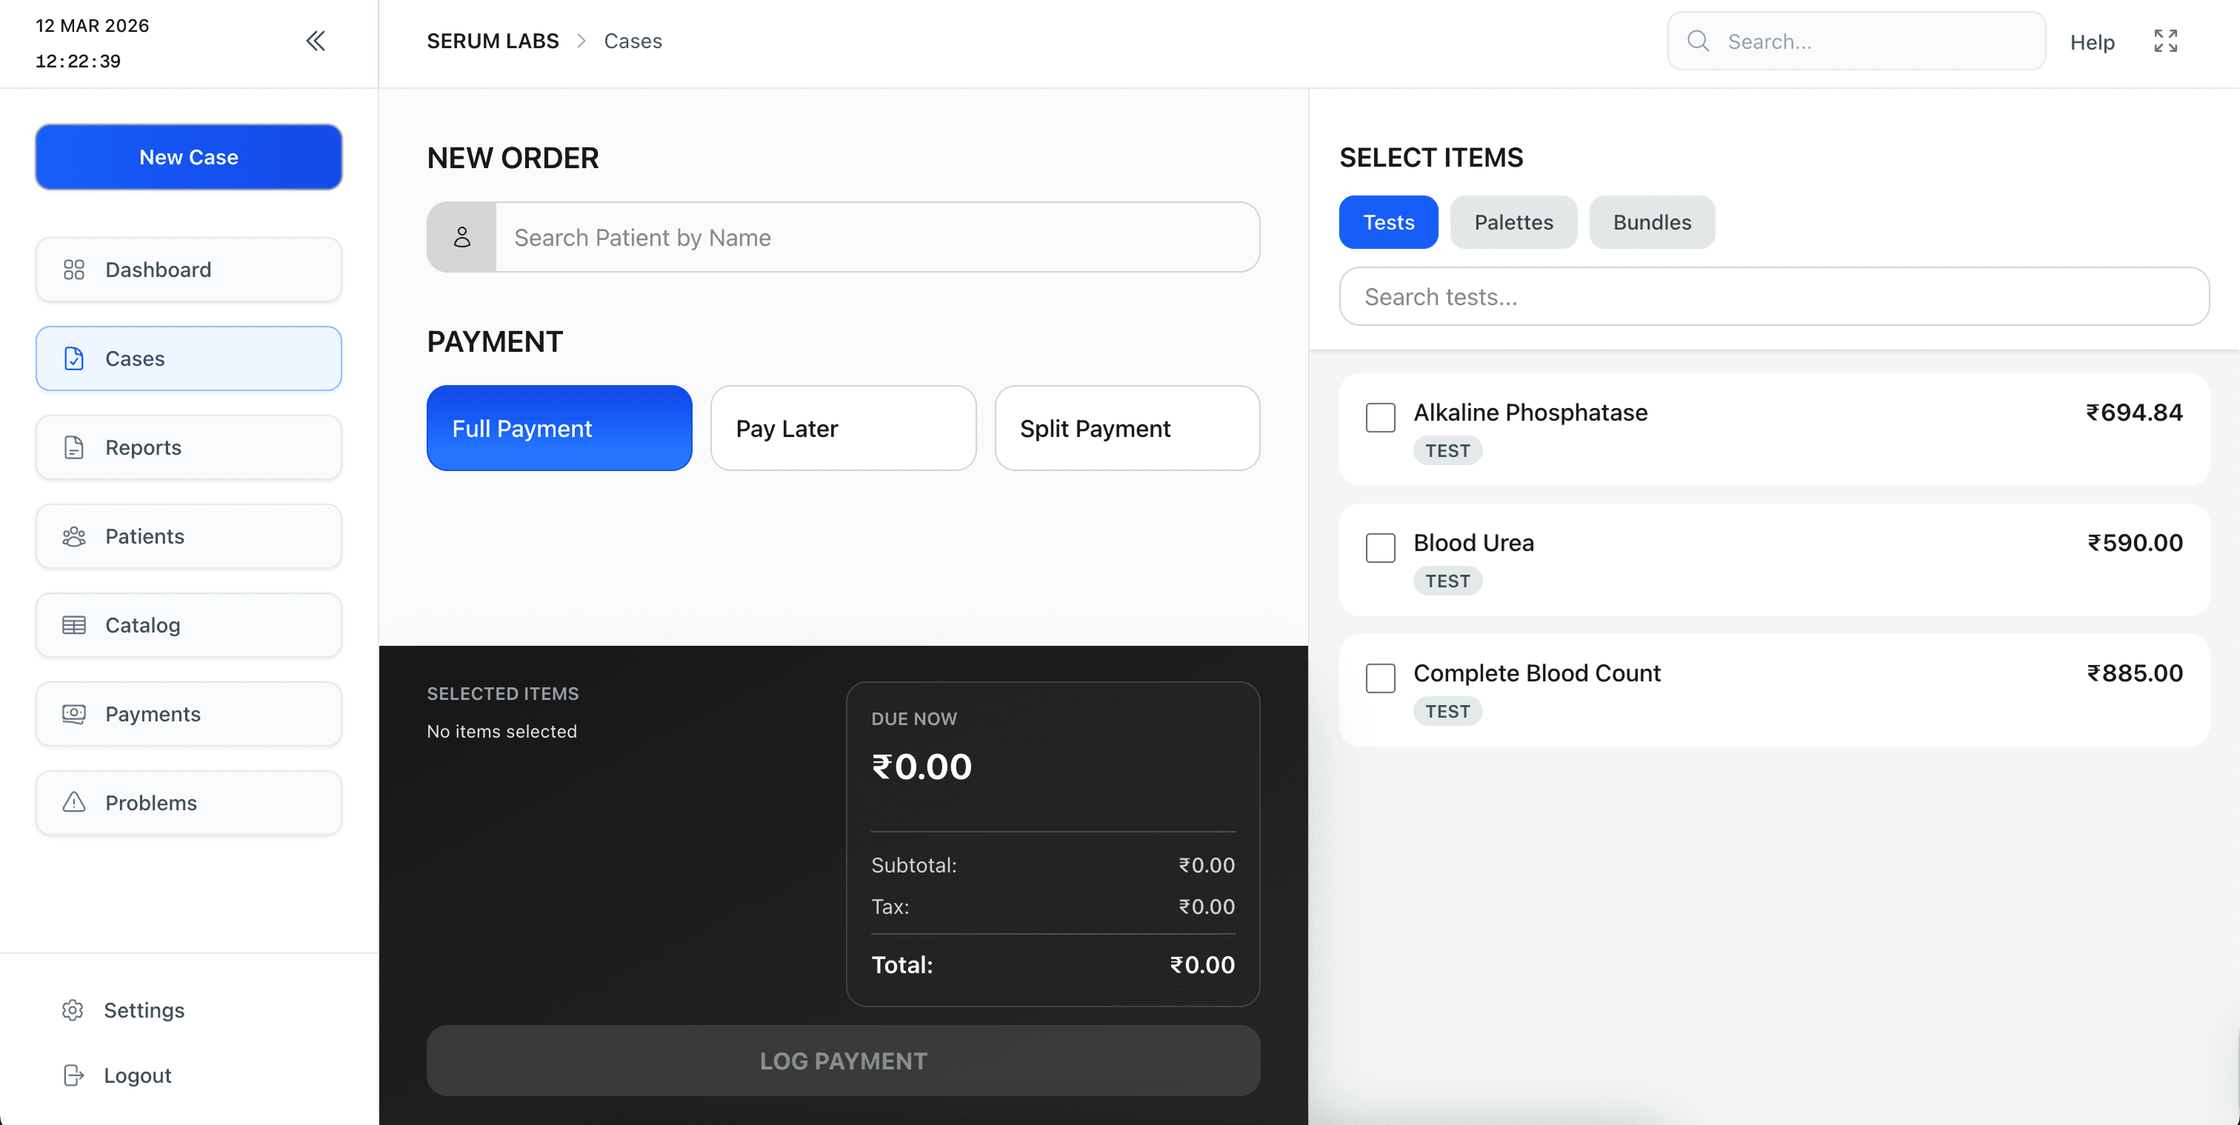Viewport: 2240px width, 1125px height.
Task: Click the Patients group icon
Action: pos(74,536)
